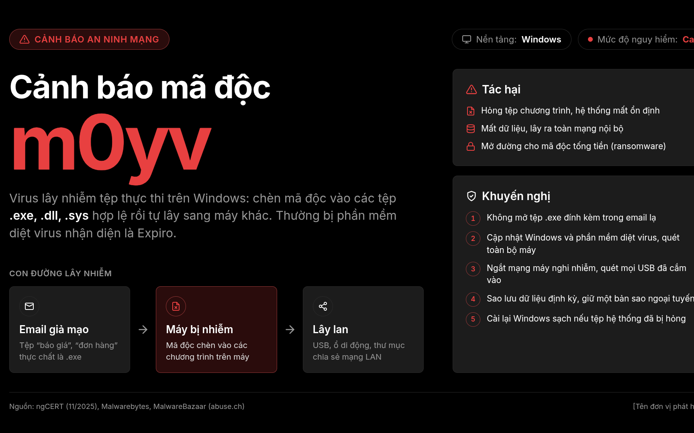Click the Khuyến nghị heading
This screenshot has height=433, width=694.
pos(516,196)
